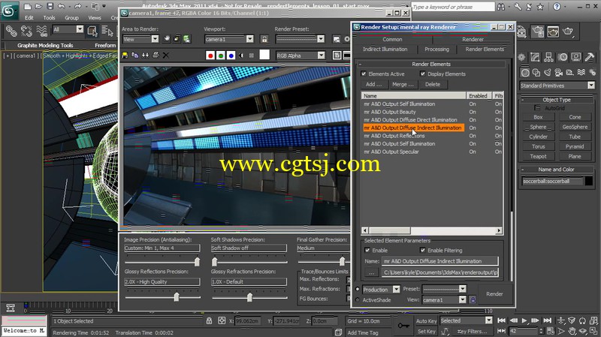Click the ... browse output path button

coord(371,272)
